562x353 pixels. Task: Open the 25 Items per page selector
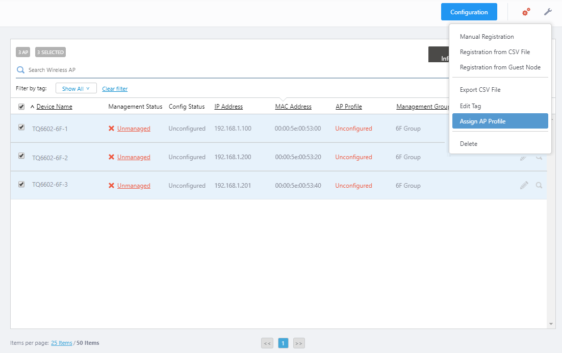click(x=62, y=343)
